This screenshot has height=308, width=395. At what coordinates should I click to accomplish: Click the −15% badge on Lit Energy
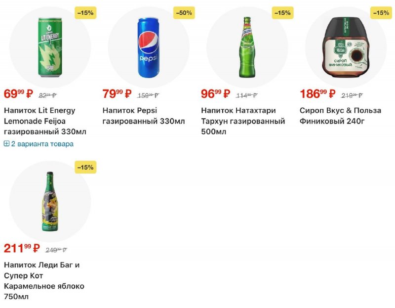click(85, 13)
